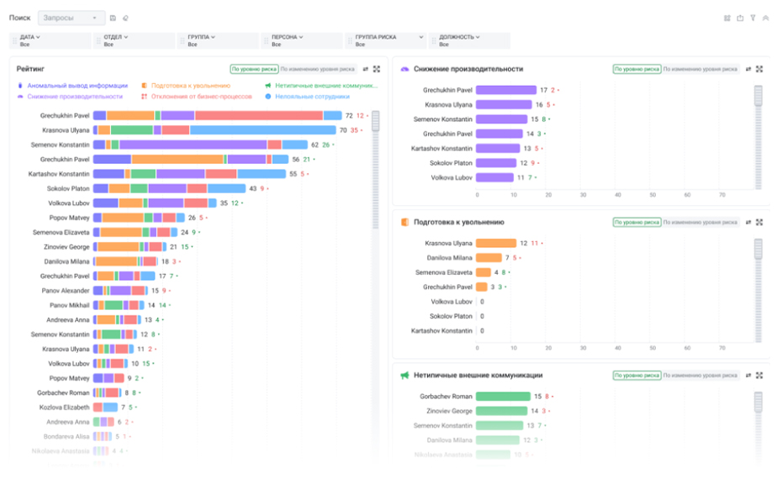Viewport: 782px width, 484px height.
Task: Grab the drag handle of the ГРУППА filter
Action: pyautogui.click(x=182, y=41)
